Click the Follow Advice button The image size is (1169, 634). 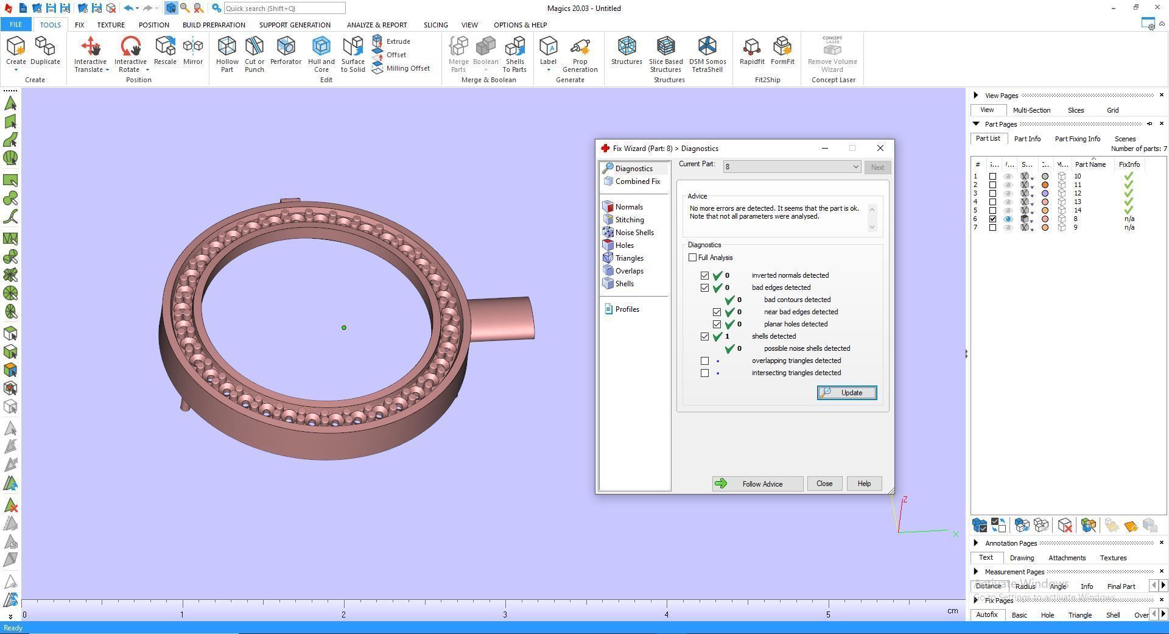pos(757,484)
